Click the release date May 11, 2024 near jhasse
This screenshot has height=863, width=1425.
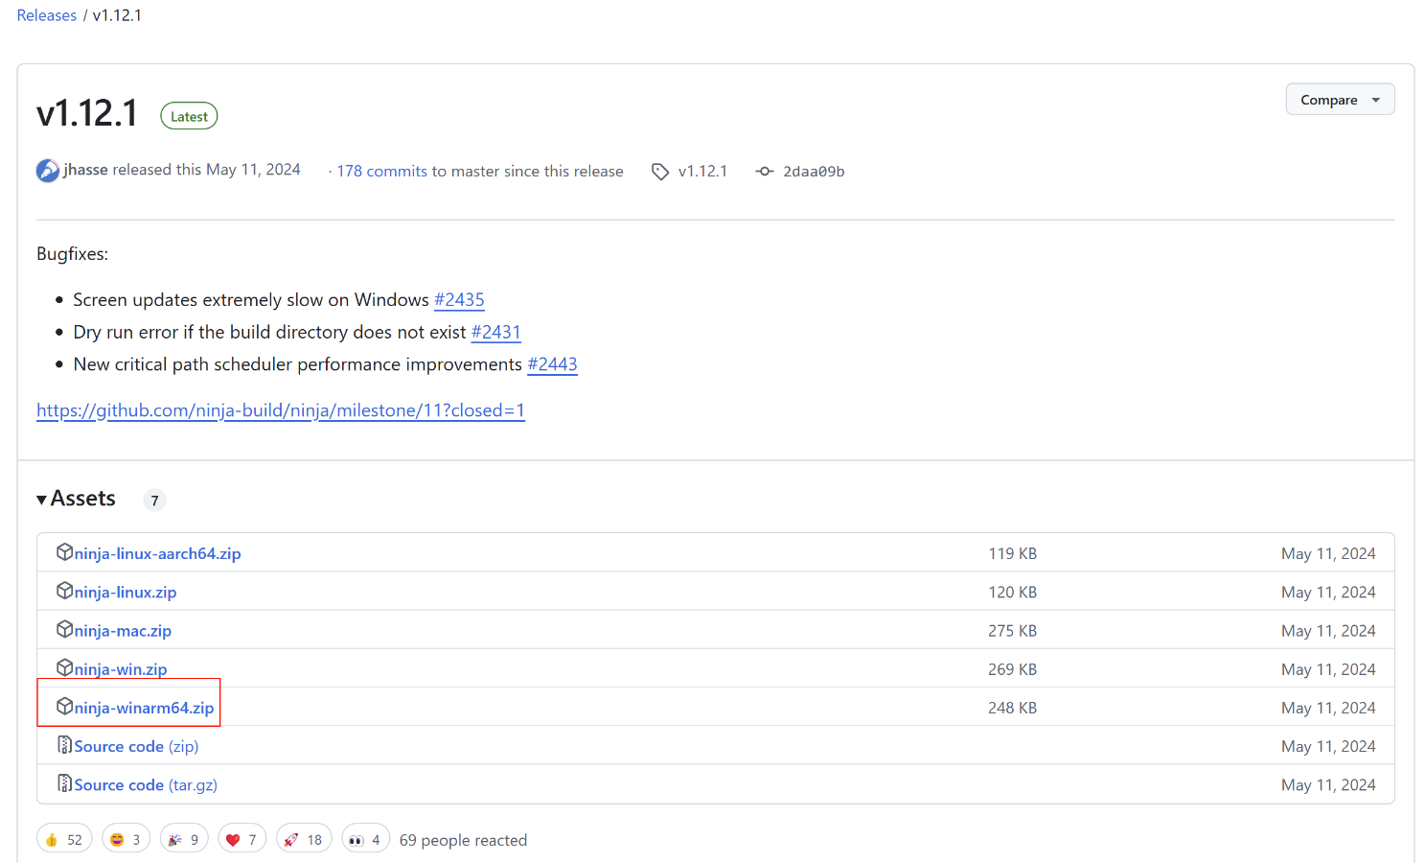(x=253, y=170)
